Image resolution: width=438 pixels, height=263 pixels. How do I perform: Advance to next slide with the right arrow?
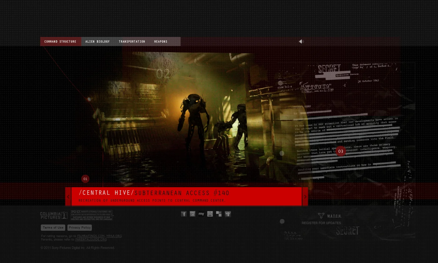click(x=305, y=197)
